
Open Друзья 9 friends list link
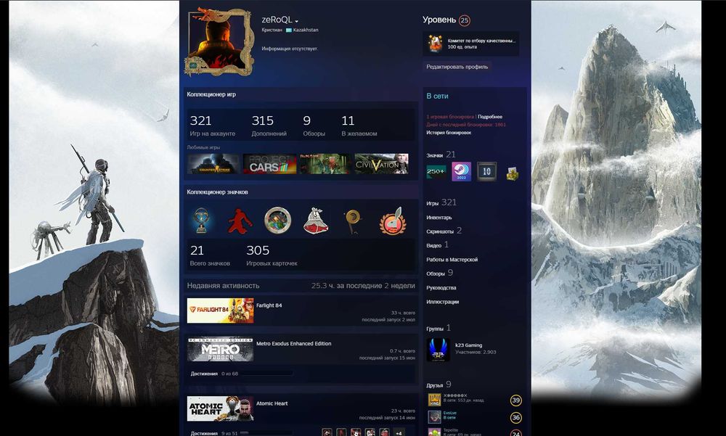click(x=439, y=384)
